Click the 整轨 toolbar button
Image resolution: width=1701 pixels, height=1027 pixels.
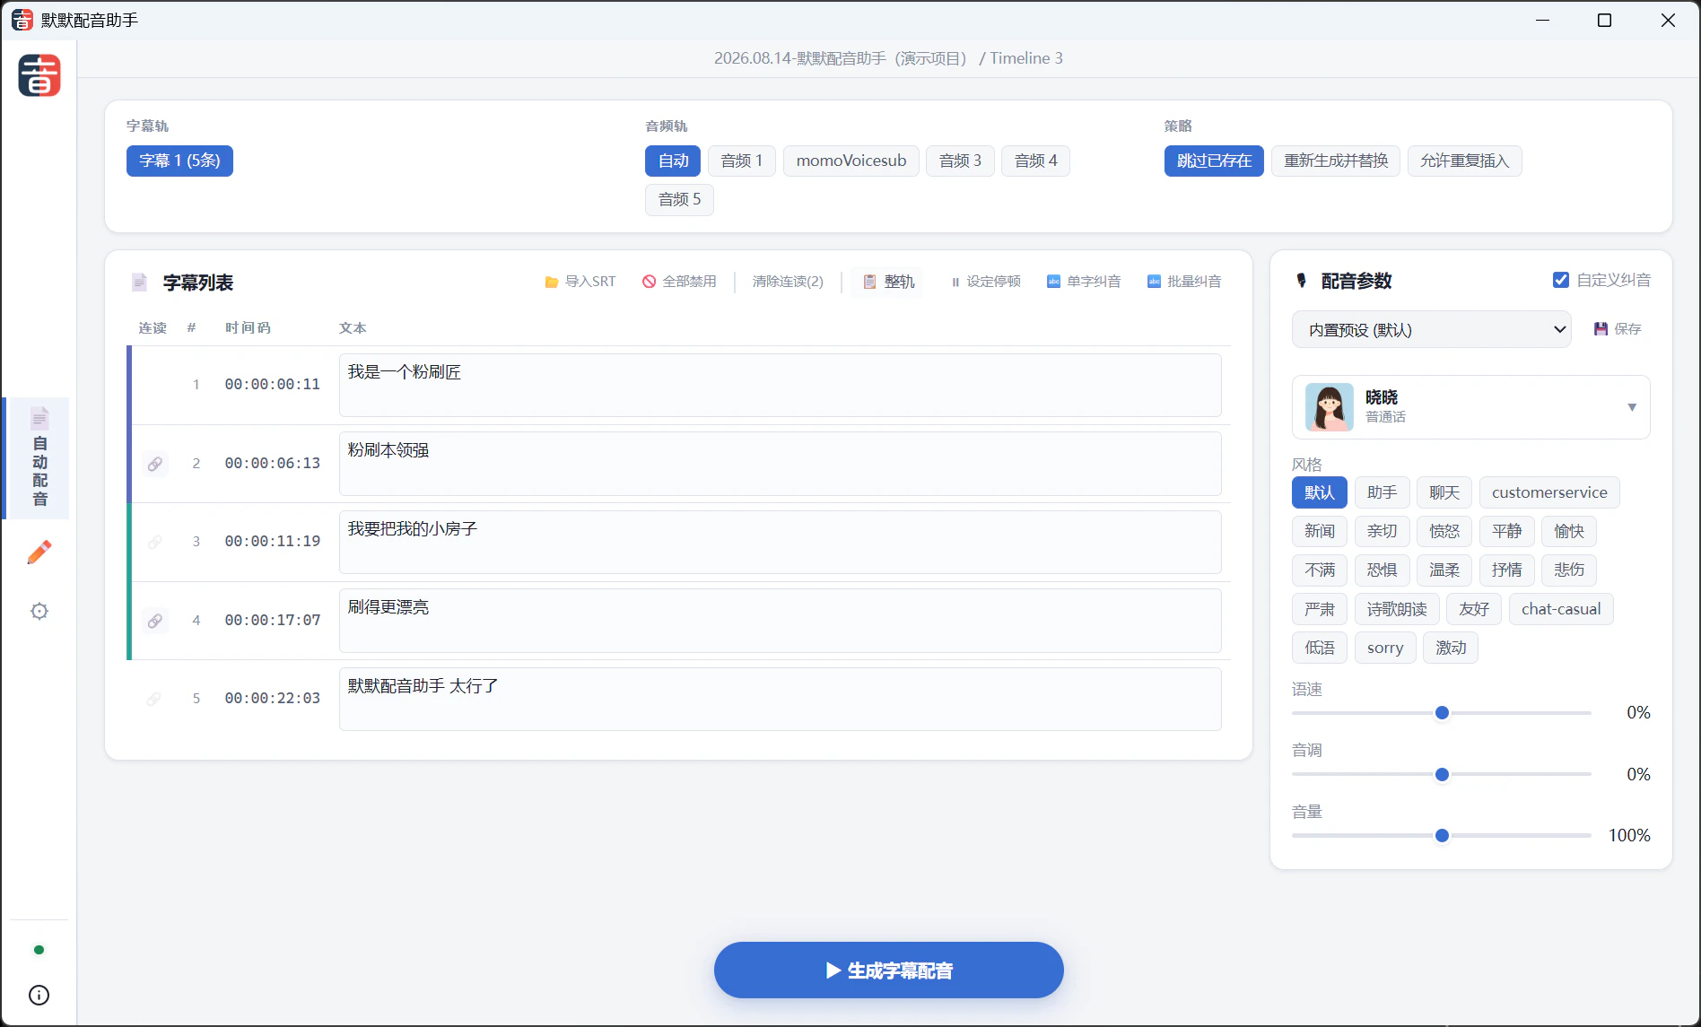pyautogui.click(x=889, y=282)
